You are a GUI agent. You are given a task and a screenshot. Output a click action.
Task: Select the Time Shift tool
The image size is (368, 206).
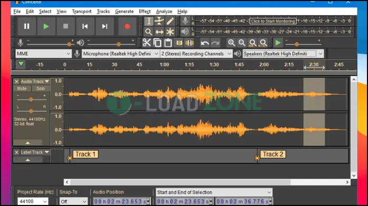(x=159, y=32)
